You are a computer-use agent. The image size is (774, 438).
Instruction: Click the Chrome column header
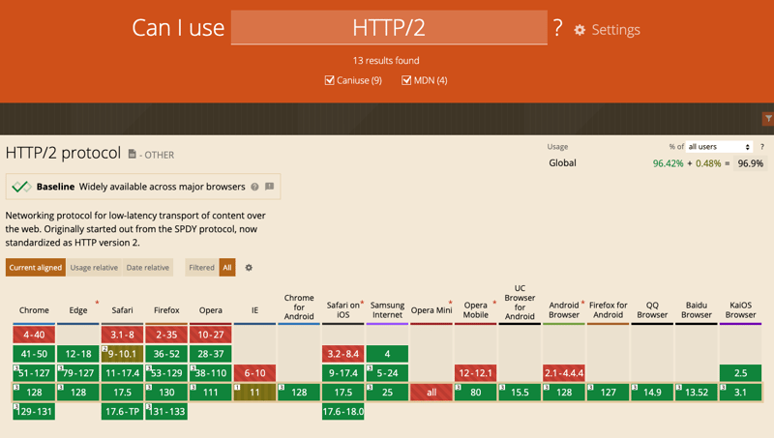[x=34, y=310]
